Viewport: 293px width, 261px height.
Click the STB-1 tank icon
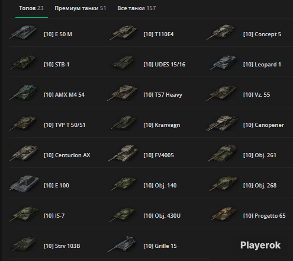pyautogui.click(x=23, y=62)
